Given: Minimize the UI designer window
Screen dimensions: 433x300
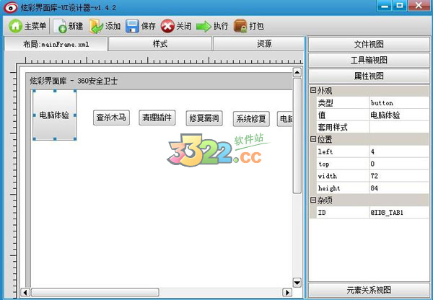Looking at the screenshot, I should tap(385, 6).
